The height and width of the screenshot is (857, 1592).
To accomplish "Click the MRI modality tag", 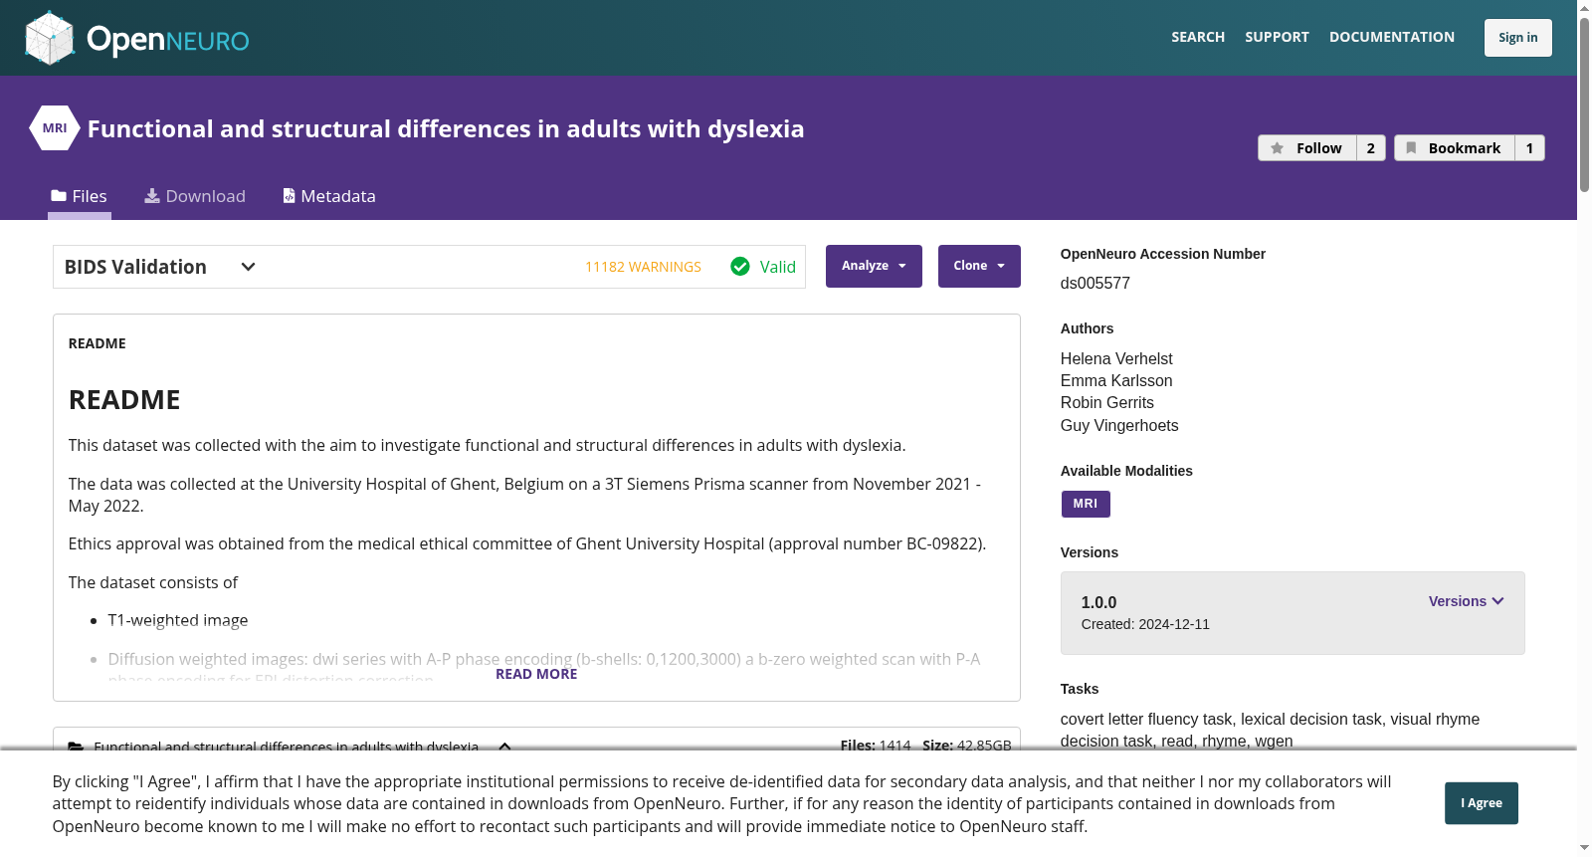I will click(x=1086, y=504).
